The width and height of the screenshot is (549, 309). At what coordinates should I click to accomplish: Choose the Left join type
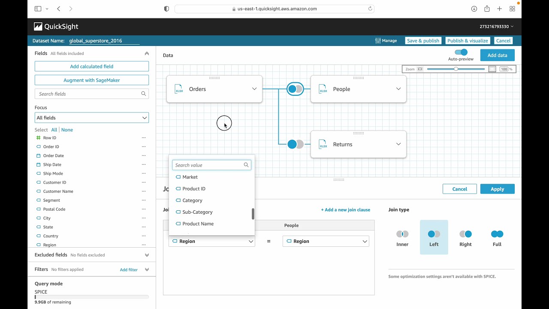click(x=434, y=237)
